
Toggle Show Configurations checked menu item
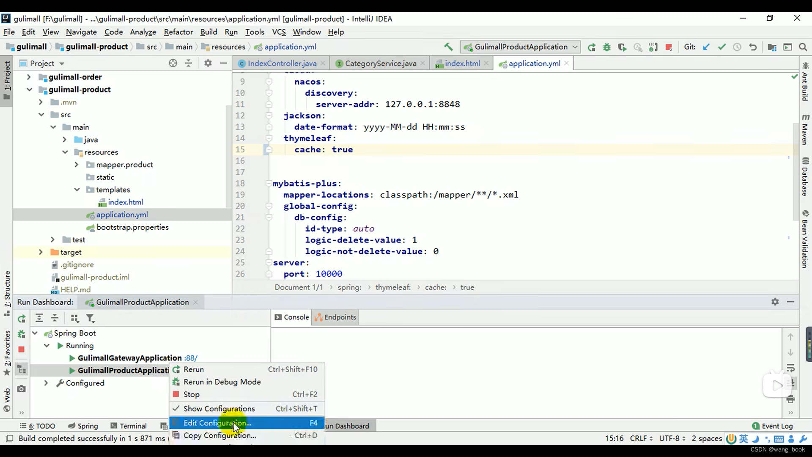tap(247, 408)
